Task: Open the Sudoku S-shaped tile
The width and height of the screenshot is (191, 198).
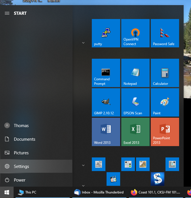Action: pos(158,179)
